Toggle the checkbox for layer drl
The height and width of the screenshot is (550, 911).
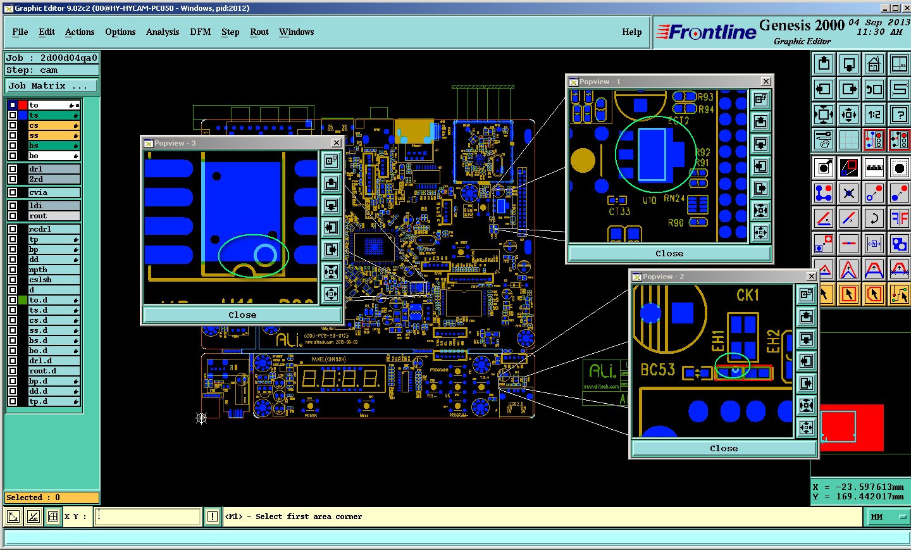click(x=13, y=169)
